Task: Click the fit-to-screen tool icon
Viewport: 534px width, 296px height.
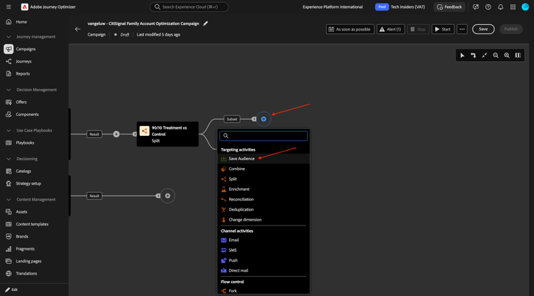Action: tap(484, 55)
